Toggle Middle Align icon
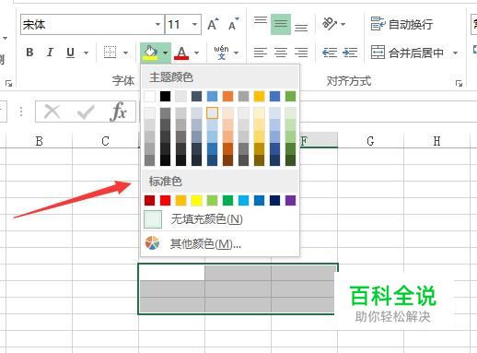 (281, 24)
